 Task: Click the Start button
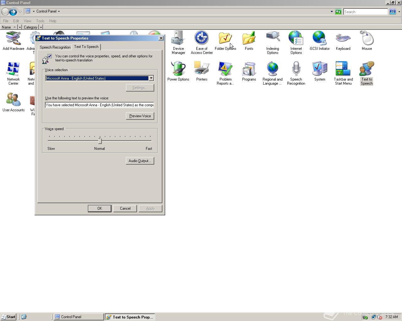[8, 317]
